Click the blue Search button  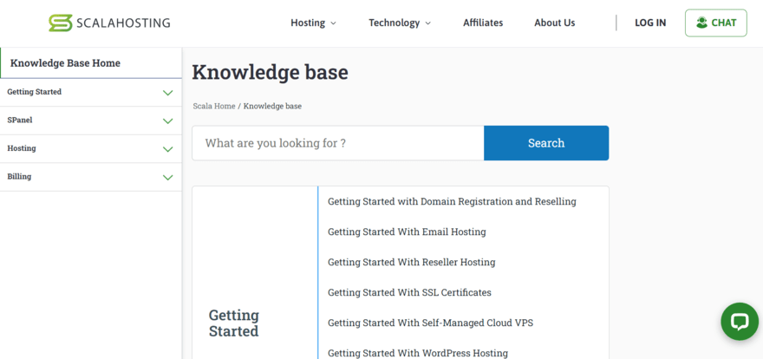coord(546,143)
